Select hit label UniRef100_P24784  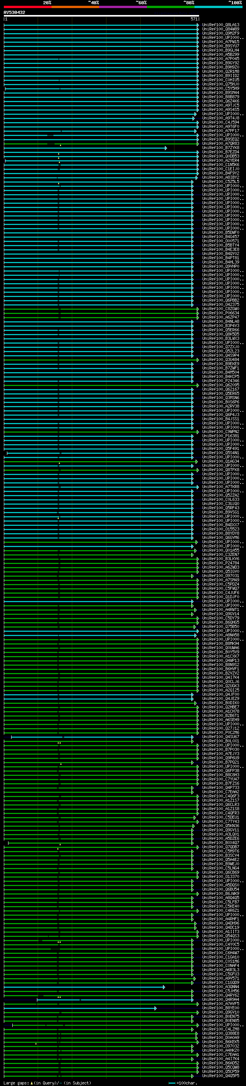pyautogui.click(x=221, y=563)
